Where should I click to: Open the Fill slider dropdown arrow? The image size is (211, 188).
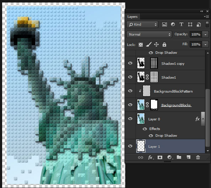tap(205, 45)
